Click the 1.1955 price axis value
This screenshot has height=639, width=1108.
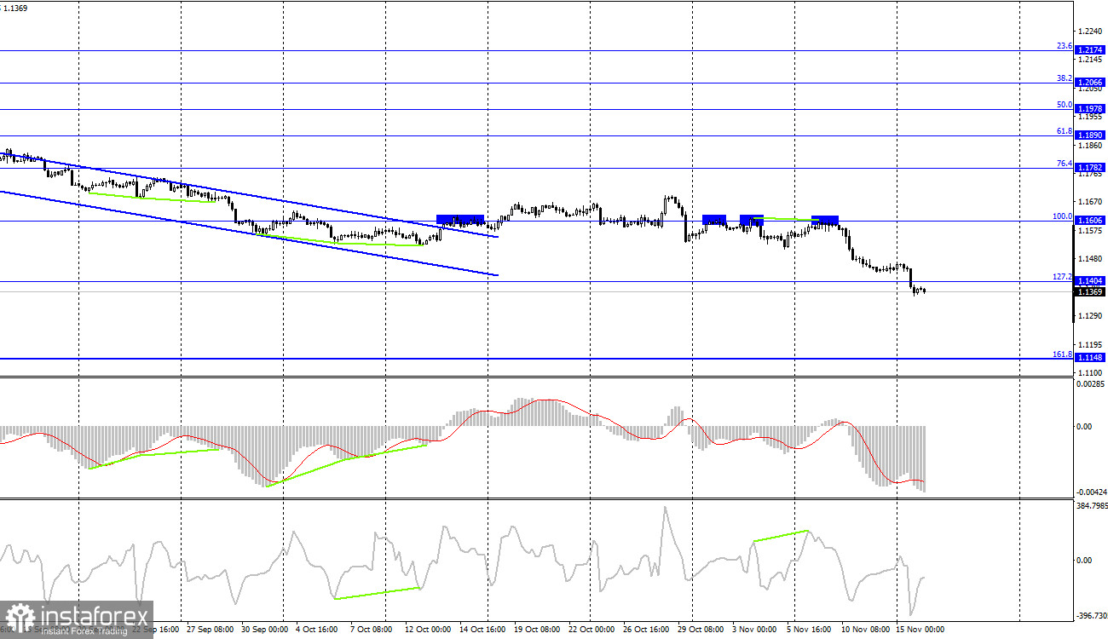tap(1091, 118)
